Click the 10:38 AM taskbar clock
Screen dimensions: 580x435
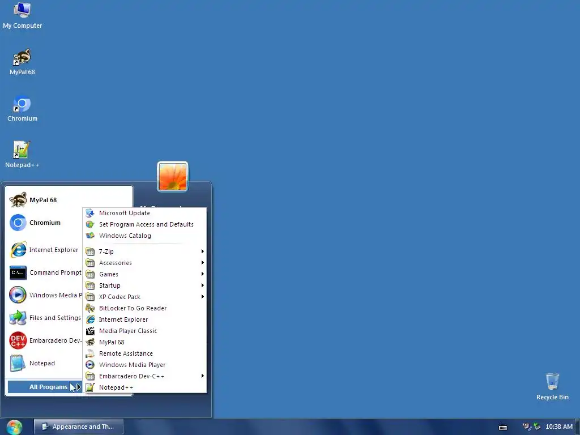(x=559, y=427)
